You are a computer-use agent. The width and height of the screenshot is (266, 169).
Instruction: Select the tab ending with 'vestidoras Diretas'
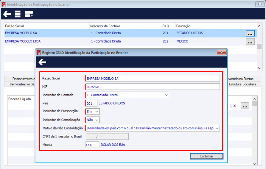pos(240,79)
